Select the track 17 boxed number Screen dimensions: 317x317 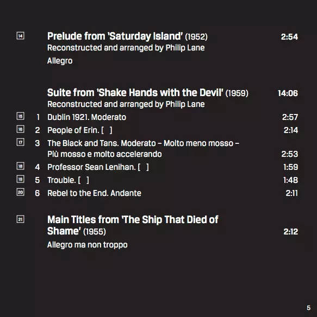click(20, 142)
